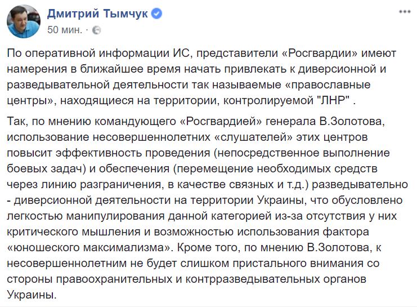Click the final word 'Украины.' on last line
Screen dimensions: 417x307
(x=32, y=295)
